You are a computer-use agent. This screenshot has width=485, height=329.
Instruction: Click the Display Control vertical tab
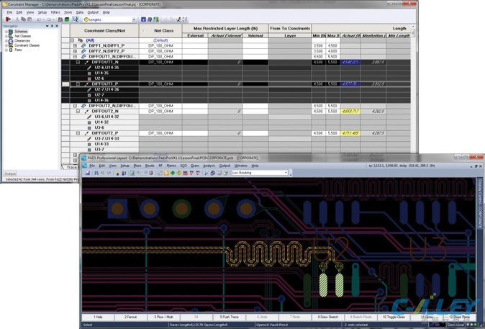coord(480,203)
